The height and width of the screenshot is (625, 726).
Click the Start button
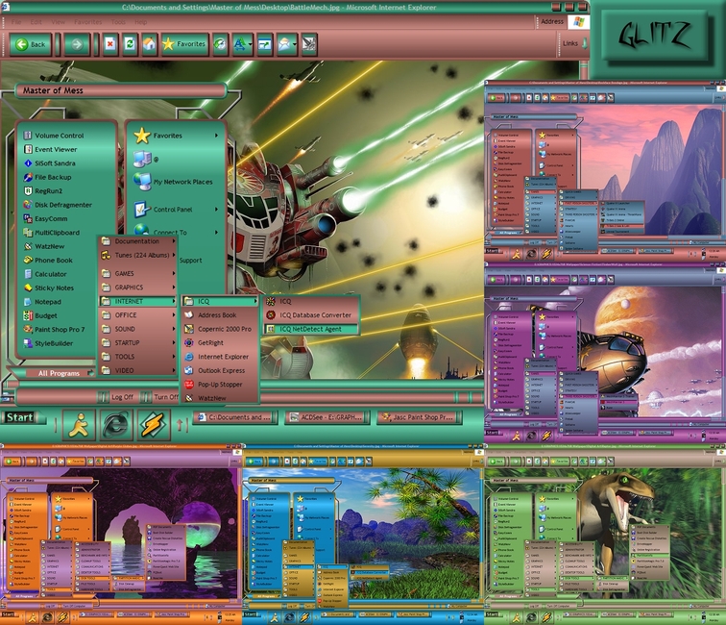(x=21, y=417)
